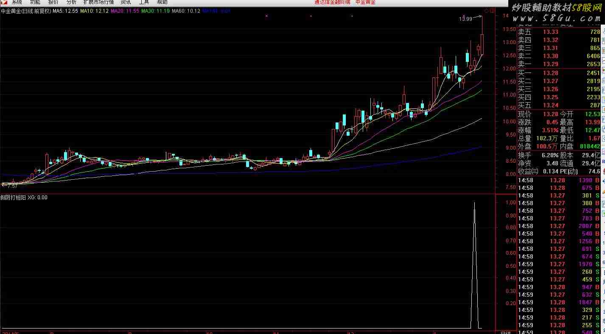
Task: Click the red square icon above chart
Action: pos(492,11)
